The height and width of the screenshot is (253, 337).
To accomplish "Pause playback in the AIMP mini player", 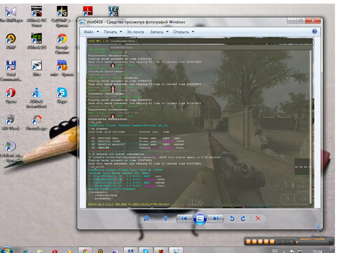I will point(254,241).
